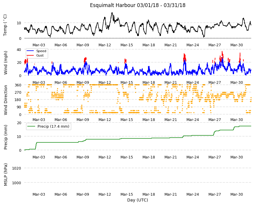Click the Wind Direction axis label

6,100
